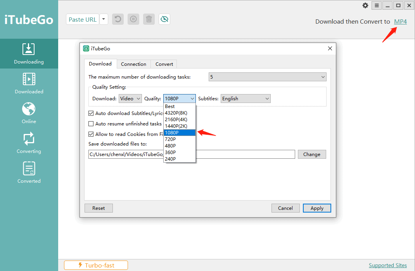Enable Auto resume unfinished tasks
The width and height of the screenshot is (415, 271).
(91, 124)
